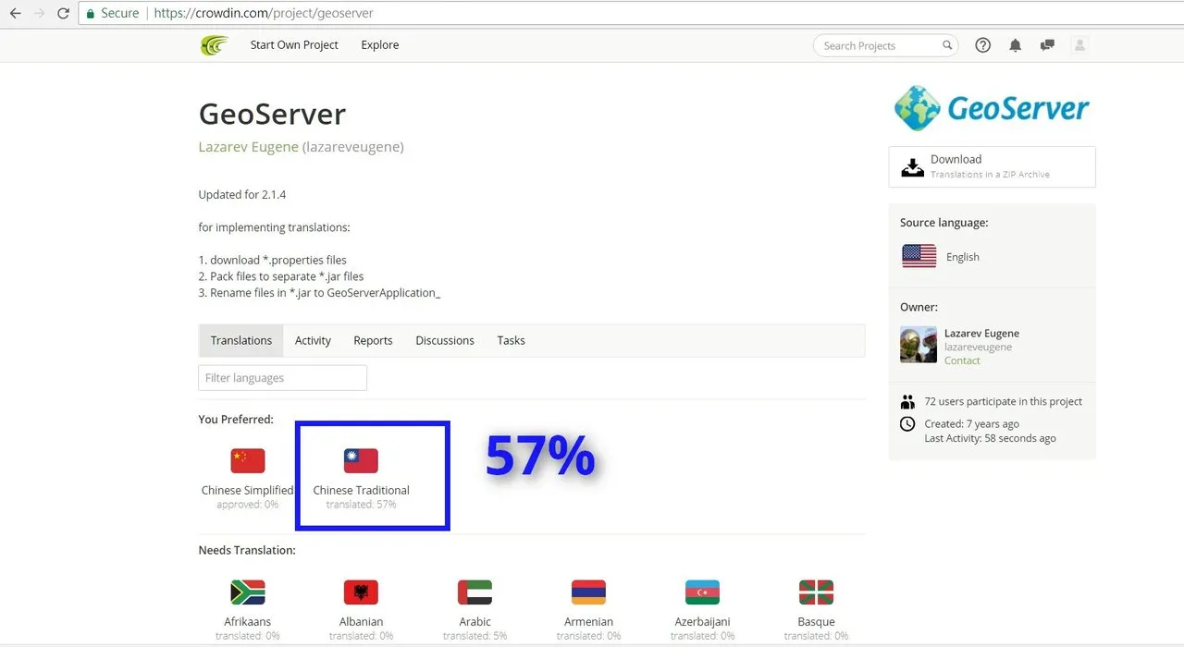The image size is (1184, 647).
Task: Open the Albanian language link
Action: (361, 622)
